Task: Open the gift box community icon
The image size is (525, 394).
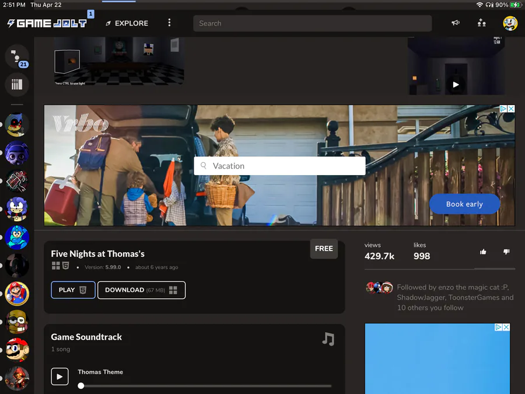Action: [17, 181]
